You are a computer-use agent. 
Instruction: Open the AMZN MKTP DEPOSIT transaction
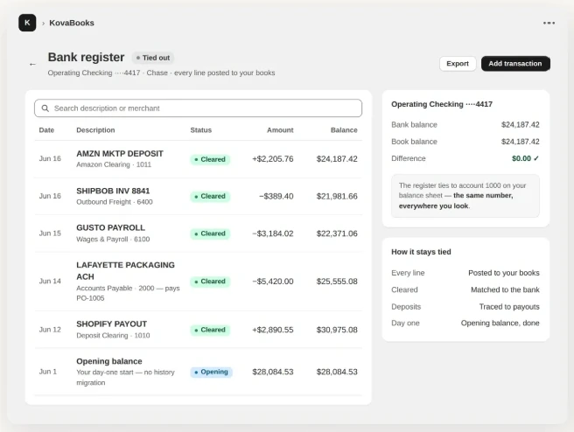198,159
